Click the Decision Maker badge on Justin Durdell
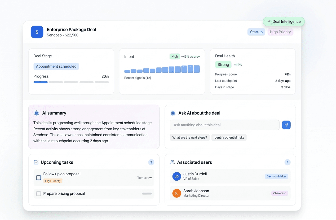 coord(276,176)
